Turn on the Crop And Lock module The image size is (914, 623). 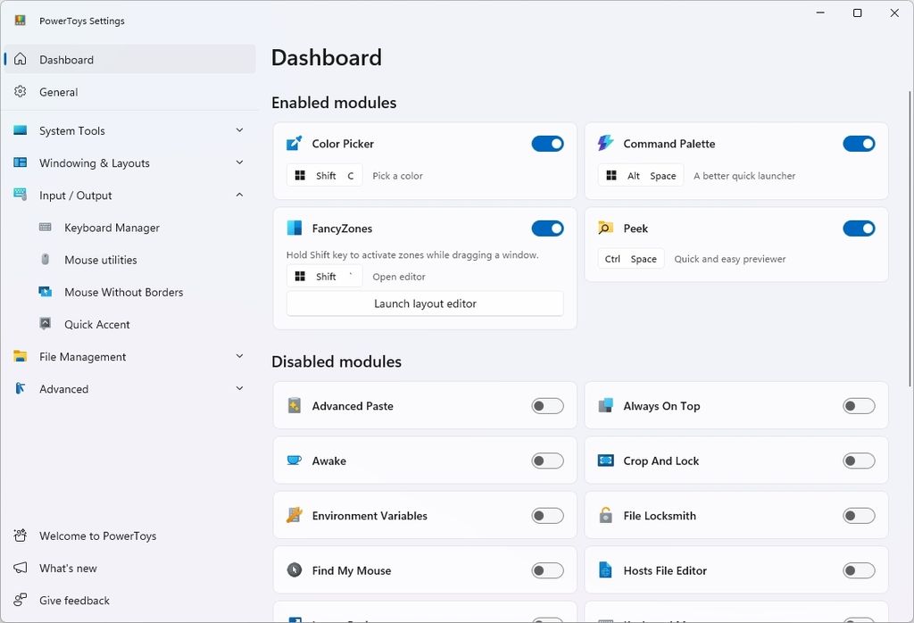pyautogui.click(x=859, y=461)
